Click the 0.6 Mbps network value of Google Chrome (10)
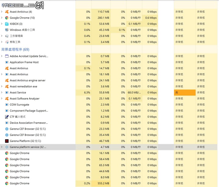Viewport: 219px width, 187px height. 151,18
